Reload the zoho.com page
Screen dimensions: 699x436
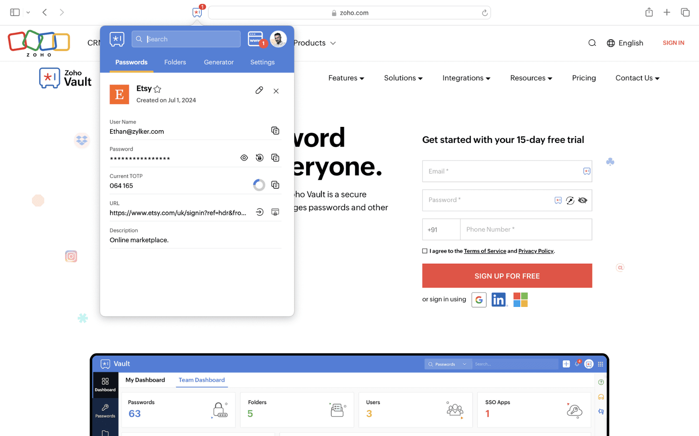pyautogui.click(x=484, y=13)
